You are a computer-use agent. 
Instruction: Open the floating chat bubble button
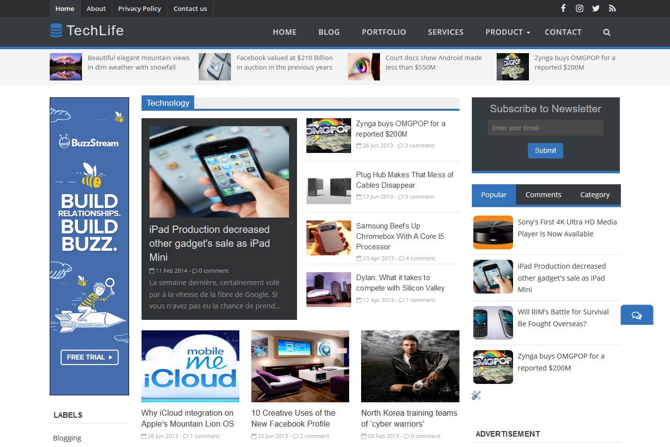pyautogui.click(x=637, y=315)
